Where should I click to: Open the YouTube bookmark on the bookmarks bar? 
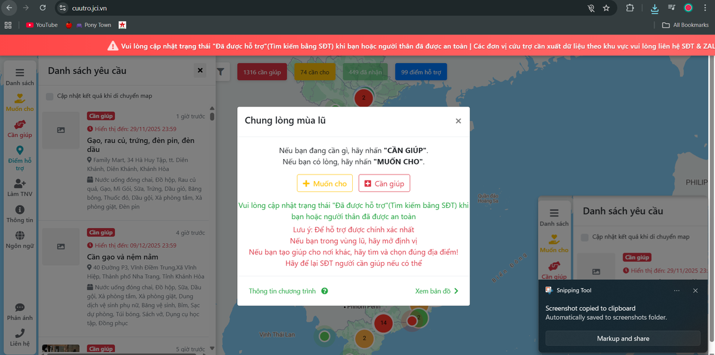tap(42, 25)
